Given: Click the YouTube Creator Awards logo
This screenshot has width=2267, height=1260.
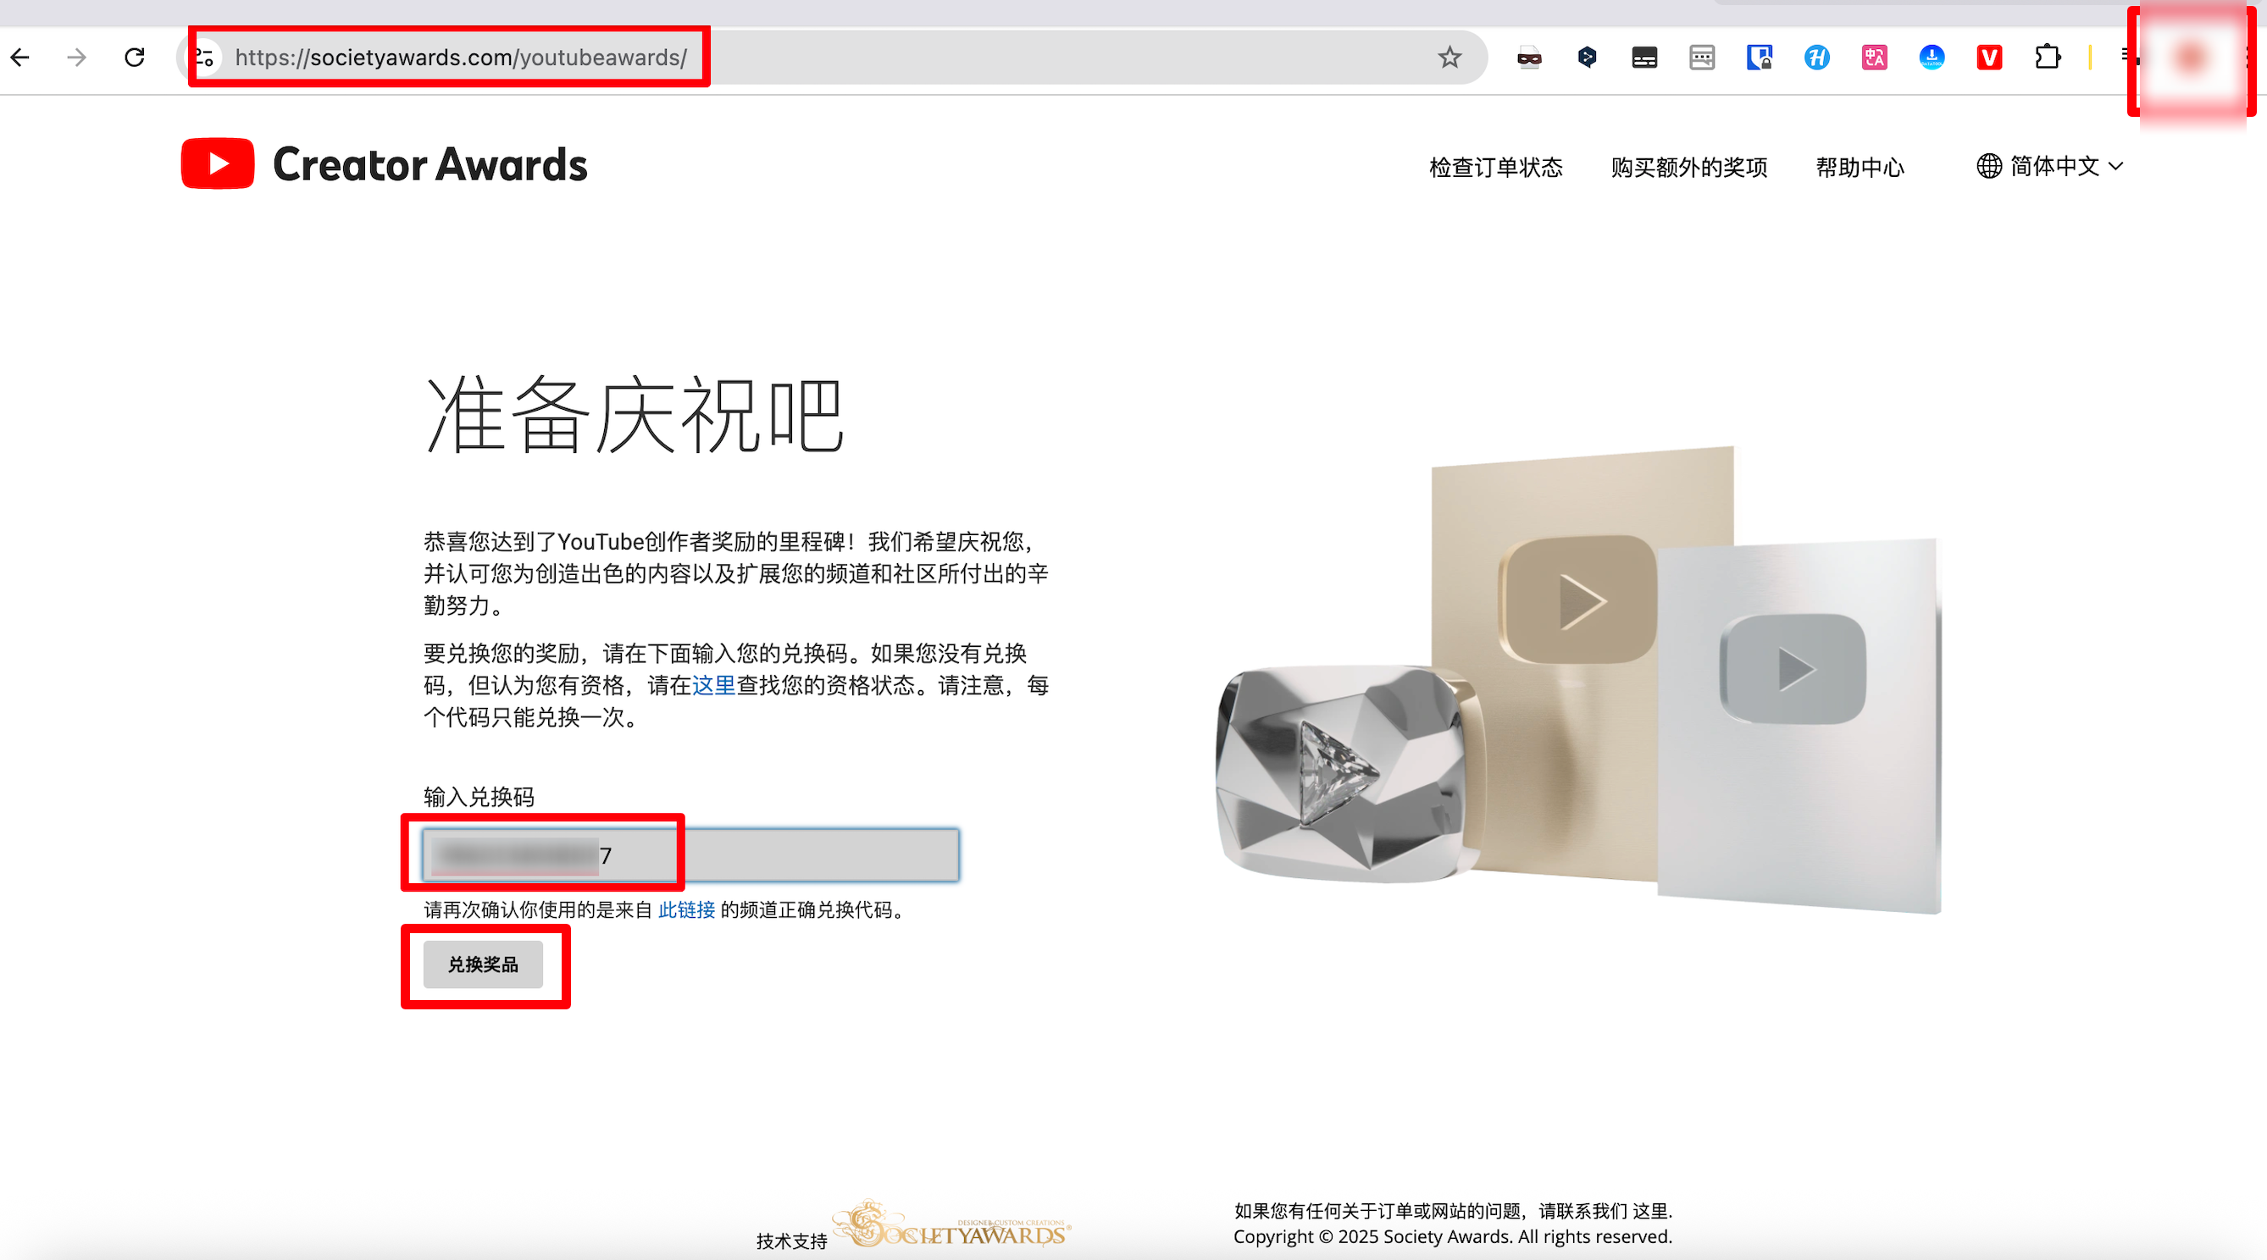Looking at the screenshot, I should [x=384, y=163].
